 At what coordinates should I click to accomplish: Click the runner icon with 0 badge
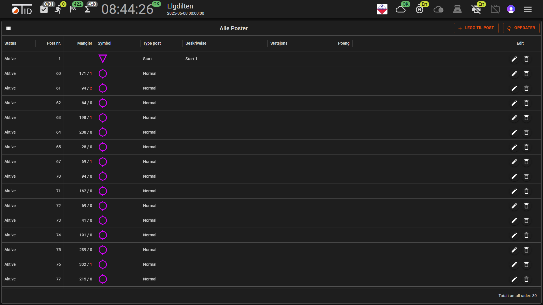point(58,9)
